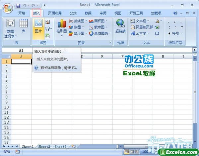Expand the 数据透视表 dropdown arrow
This screenshot has width=199, height=156.
[x=16, y=36]
